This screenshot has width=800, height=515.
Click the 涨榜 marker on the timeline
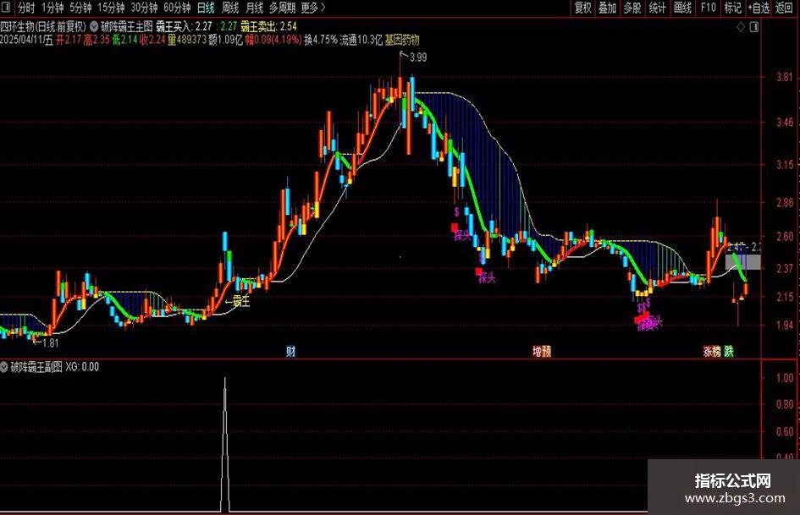coord(712,351)
